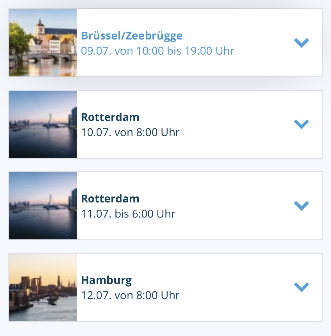This screenshot has width=331, height=336.
Task: Open Rotterdam skyline thumbnail for 11.07.
Action: tap(43, 206)
